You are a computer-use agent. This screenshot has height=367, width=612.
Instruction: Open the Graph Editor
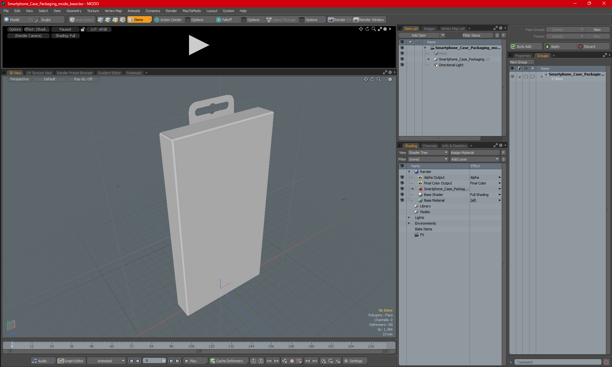[x=70, y=361]
